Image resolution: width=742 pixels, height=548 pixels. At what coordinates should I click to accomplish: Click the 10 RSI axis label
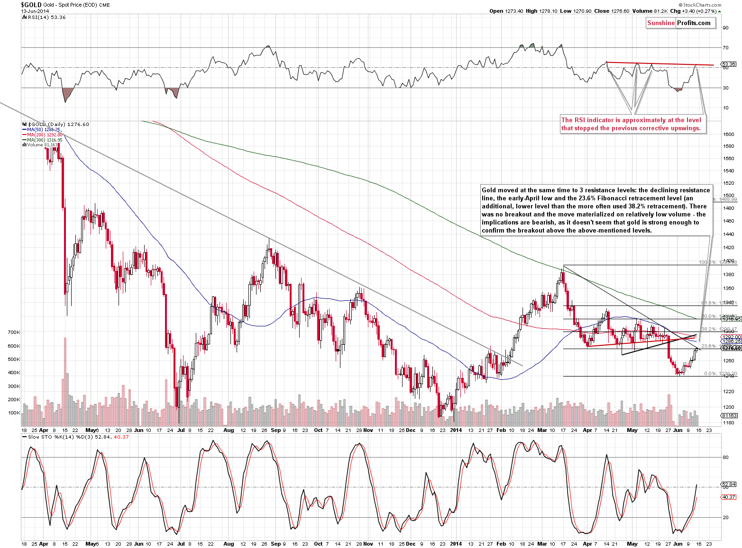pos(725,108)
